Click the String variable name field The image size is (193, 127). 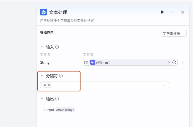point(45,62)
